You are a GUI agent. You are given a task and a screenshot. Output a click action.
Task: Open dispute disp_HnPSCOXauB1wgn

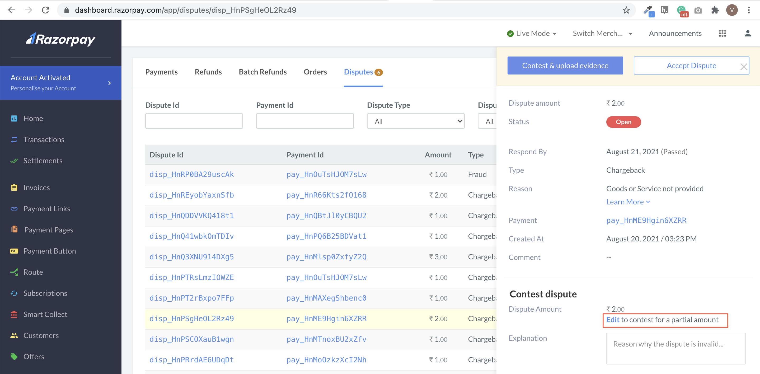[x=191, y=339]
